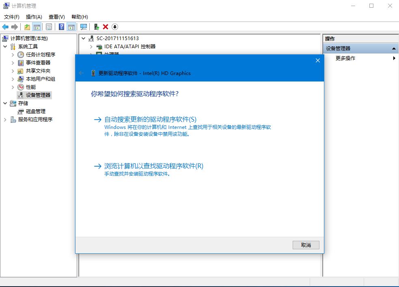Open the Properties sheet toolbar icon
The image size is (399, 287).
[49, 27]
